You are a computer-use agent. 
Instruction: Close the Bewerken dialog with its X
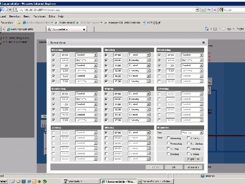(203, 43)
